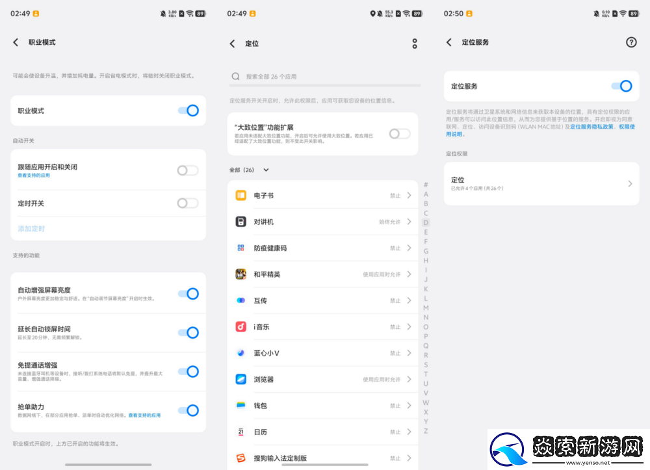Enable the 跟随应用开启和关闭 switch

coord(187,170)
